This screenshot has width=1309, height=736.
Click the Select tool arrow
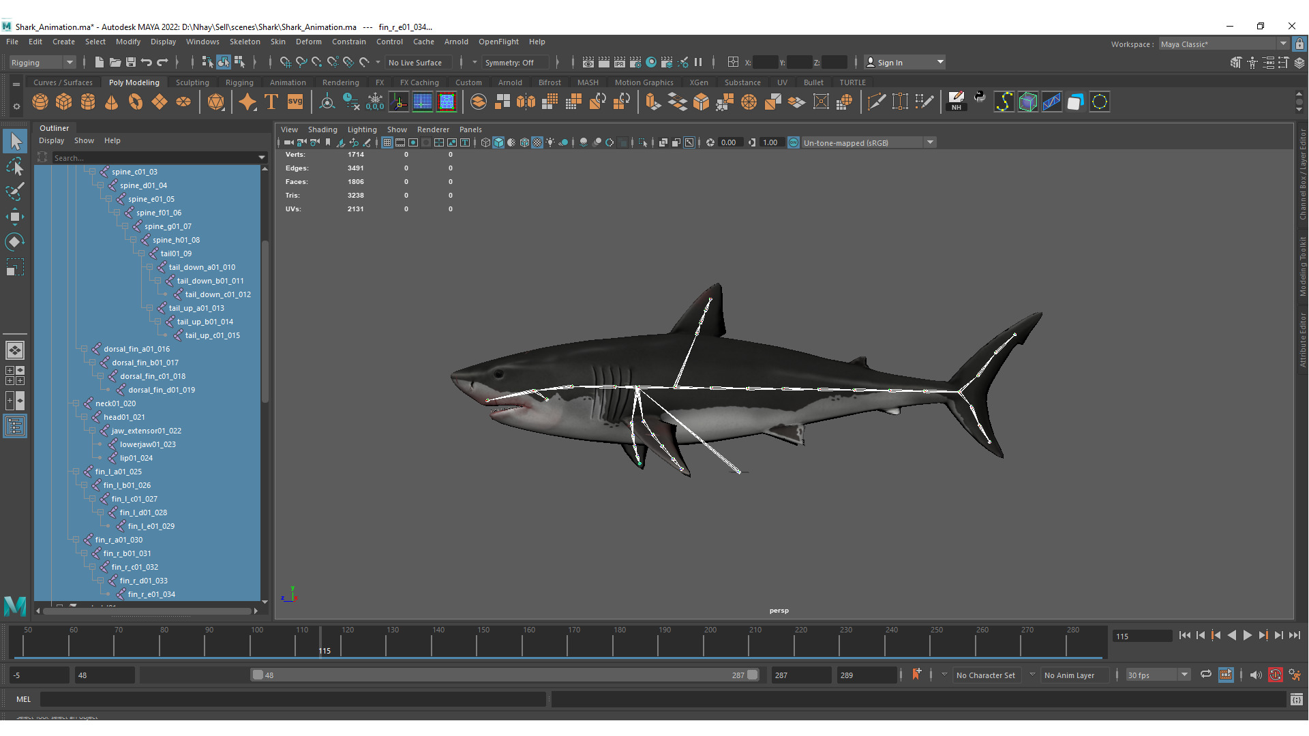tap(14, 141)
